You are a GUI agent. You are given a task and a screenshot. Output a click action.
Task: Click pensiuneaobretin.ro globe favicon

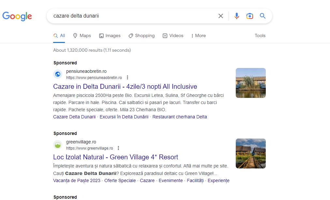tap(58, 74)
